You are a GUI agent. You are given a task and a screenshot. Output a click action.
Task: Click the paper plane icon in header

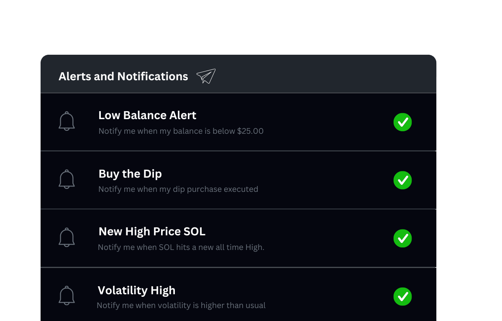(206, 76)
